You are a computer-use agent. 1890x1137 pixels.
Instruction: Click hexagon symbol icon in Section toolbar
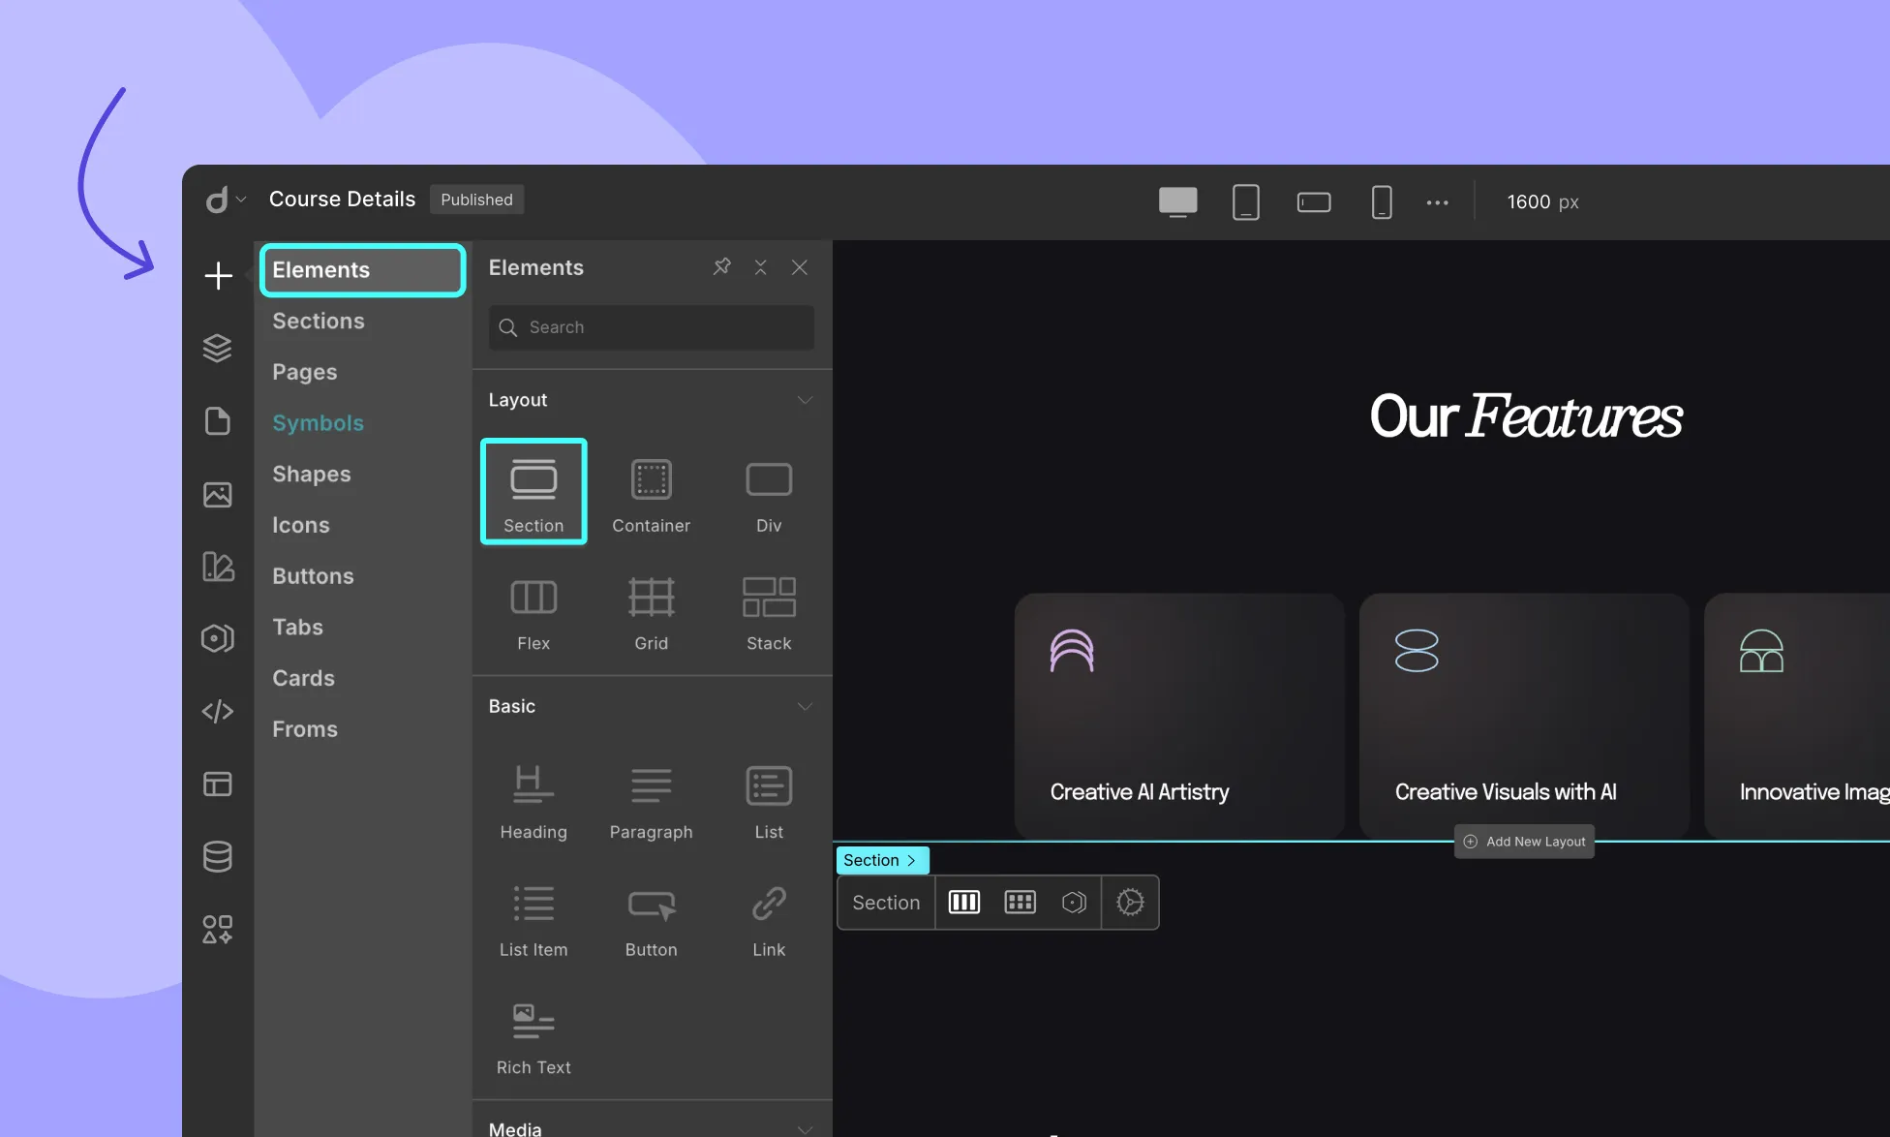coord(1074,903)
